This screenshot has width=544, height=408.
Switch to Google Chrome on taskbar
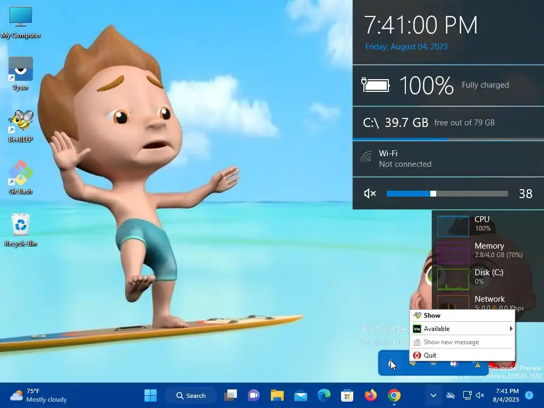[394, 395]
